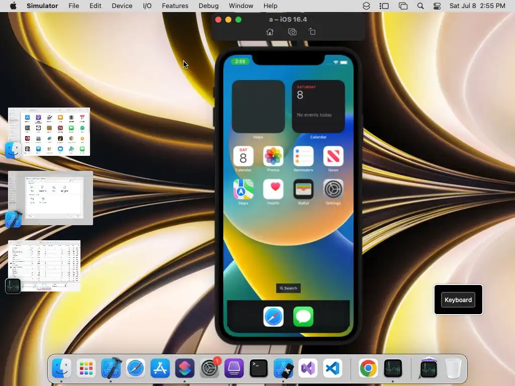Open Visual Studio Code from the Dock
This screenshot has width=515, height=386.
click(332, 368)
